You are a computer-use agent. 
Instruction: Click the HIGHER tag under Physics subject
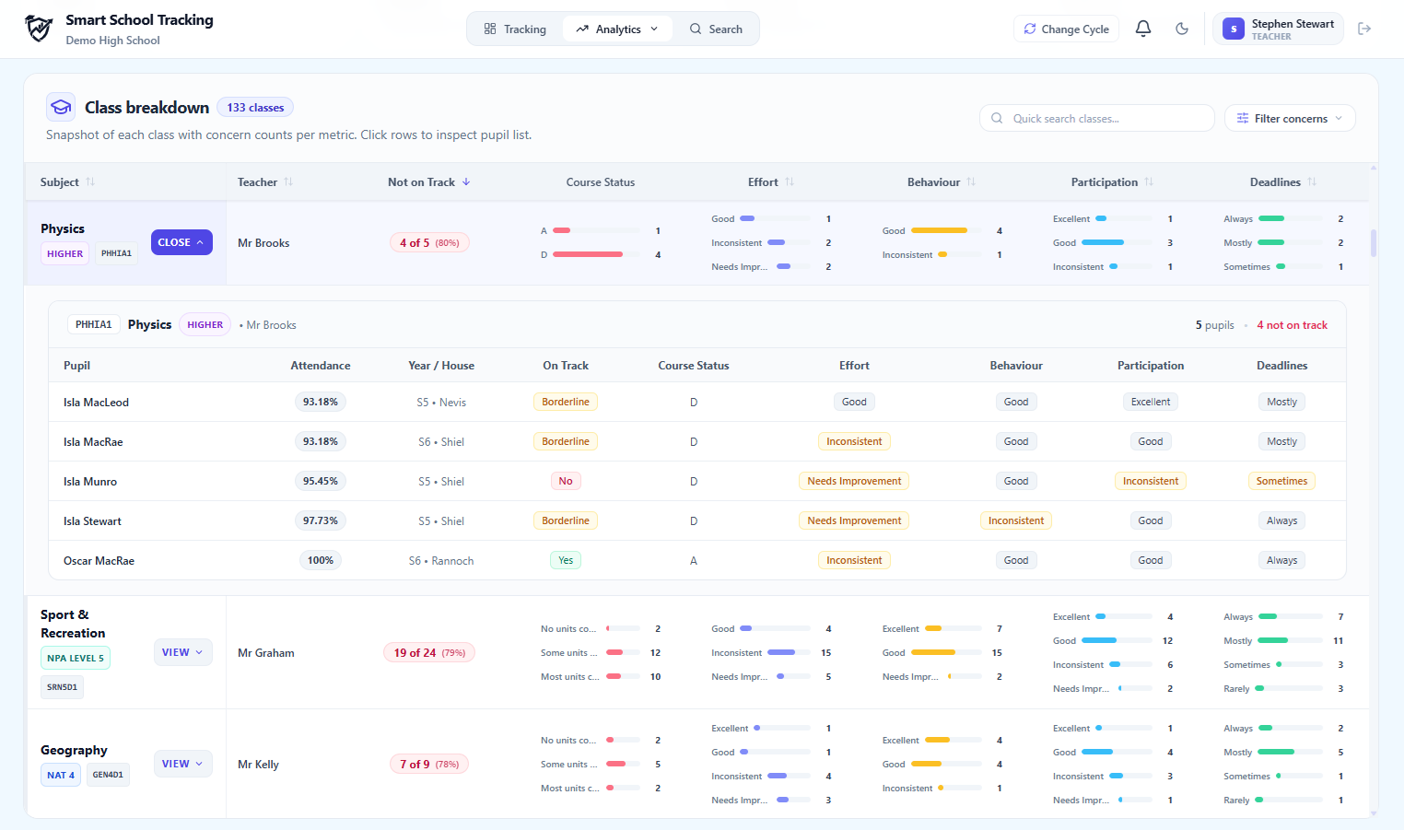(64, 254)
